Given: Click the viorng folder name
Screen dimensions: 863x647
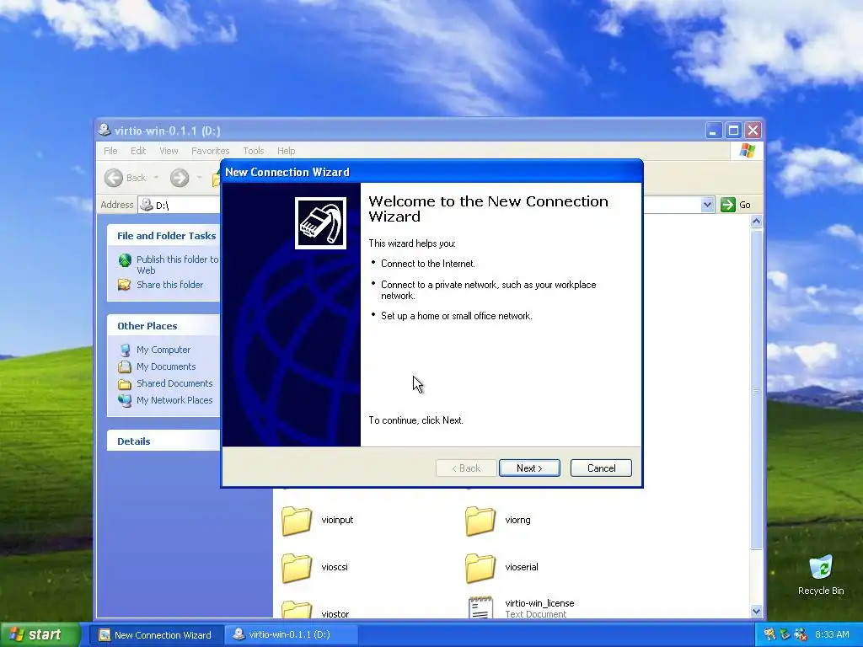Looking at the screenshot, I should click(x=518, y=520).
